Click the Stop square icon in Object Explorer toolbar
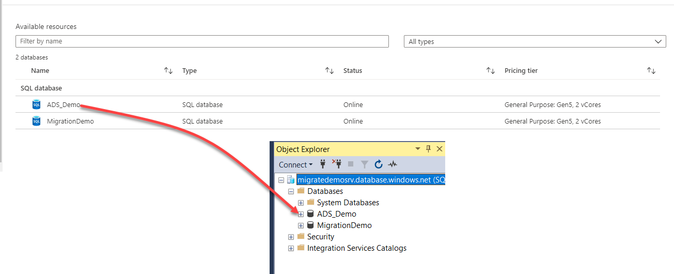The image size is (674, 274). 351,164
